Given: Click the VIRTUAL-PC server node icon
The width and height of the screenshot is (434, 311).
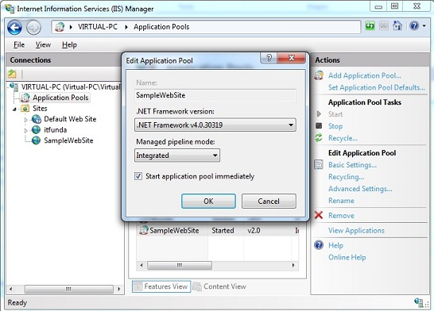Looking at the screenshot, I should (14, 86).
